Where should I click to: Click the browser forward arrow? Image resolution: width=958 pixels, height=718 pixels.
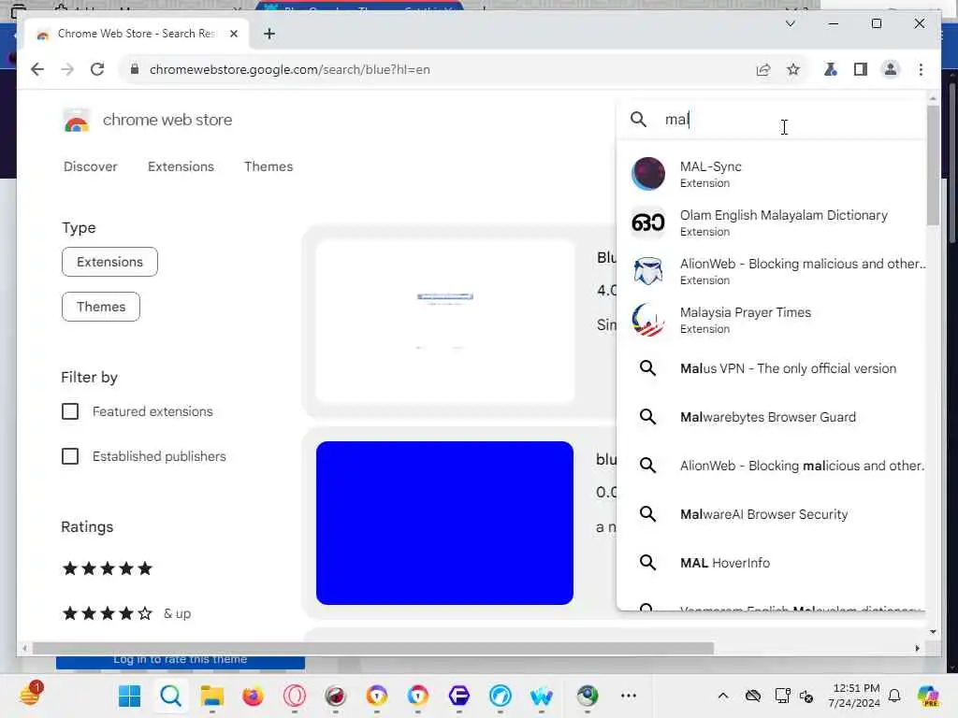[67, 69]
